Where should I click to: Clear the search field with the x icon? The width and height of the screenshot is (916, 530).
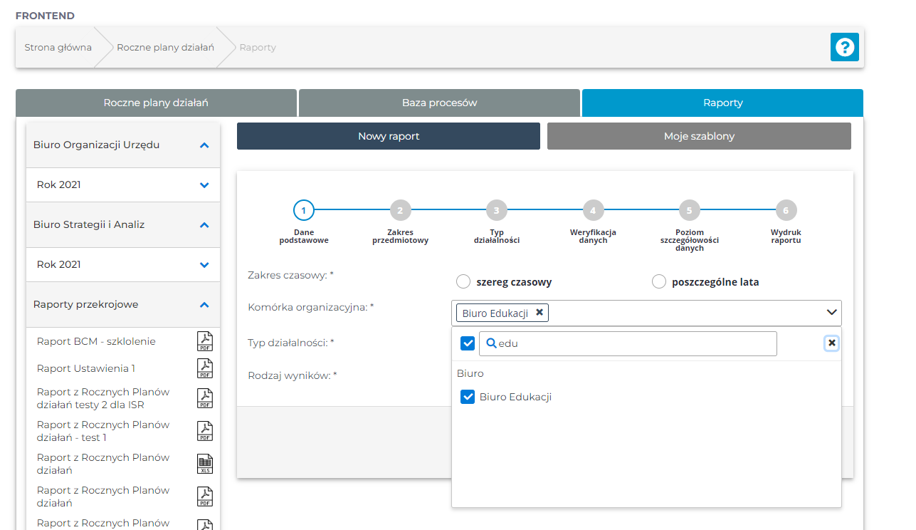pos(831,343)
